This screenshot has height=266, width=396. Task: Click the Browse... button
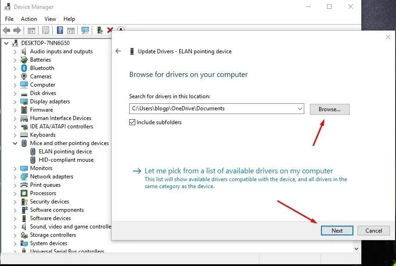[x=330, y=109]
